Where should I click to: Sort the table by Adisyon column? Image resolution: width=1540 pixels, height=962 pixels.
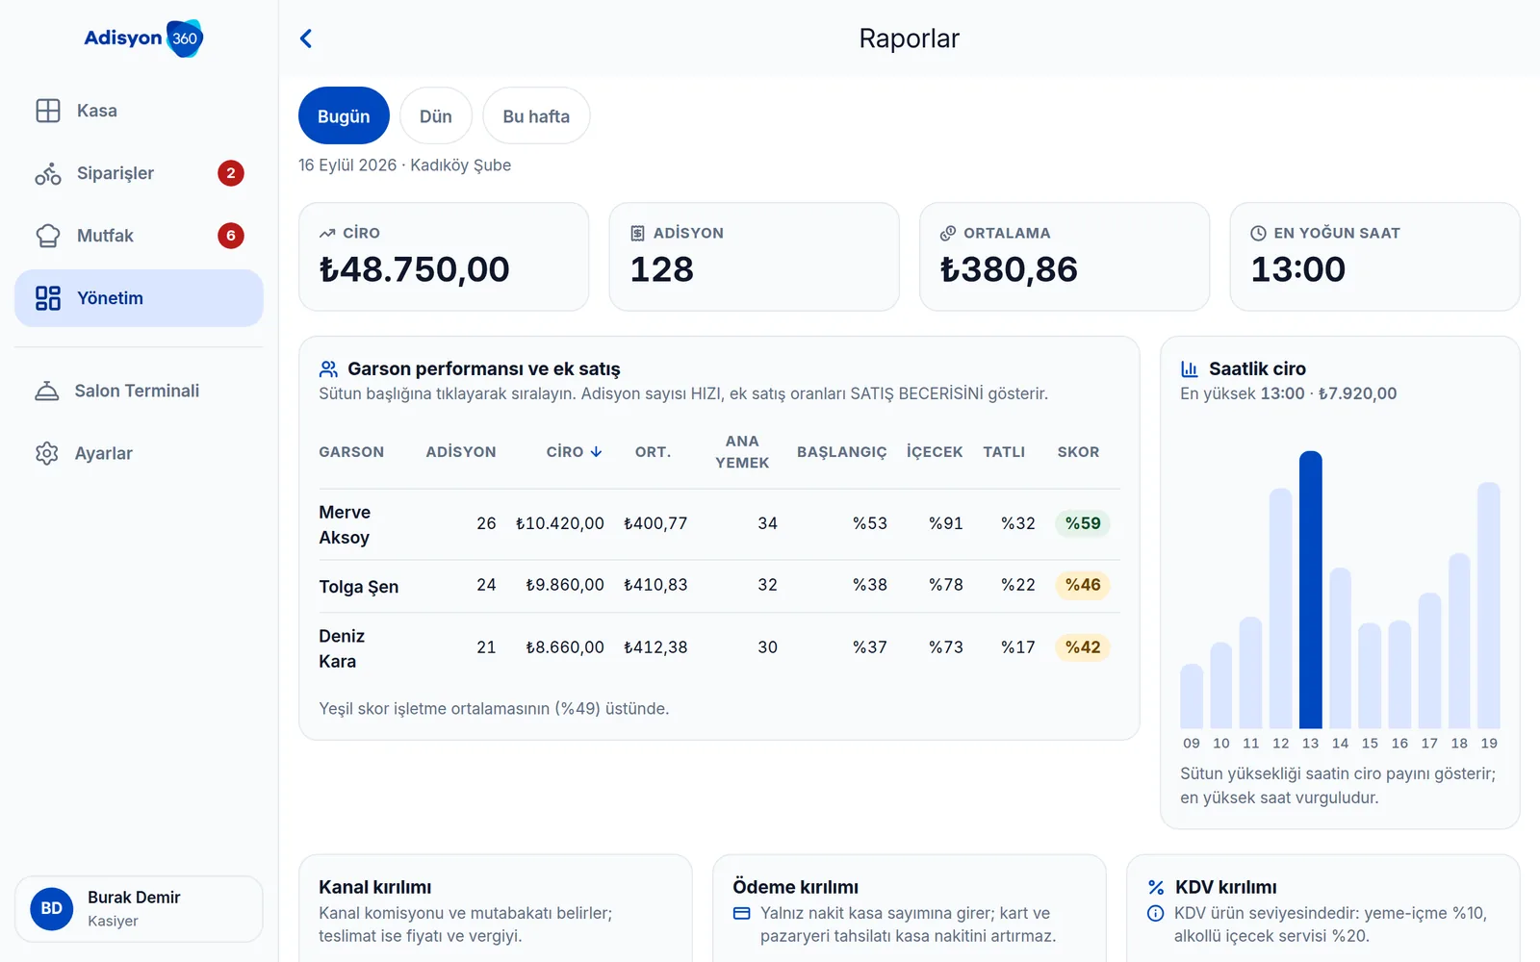tap(461, 452)
